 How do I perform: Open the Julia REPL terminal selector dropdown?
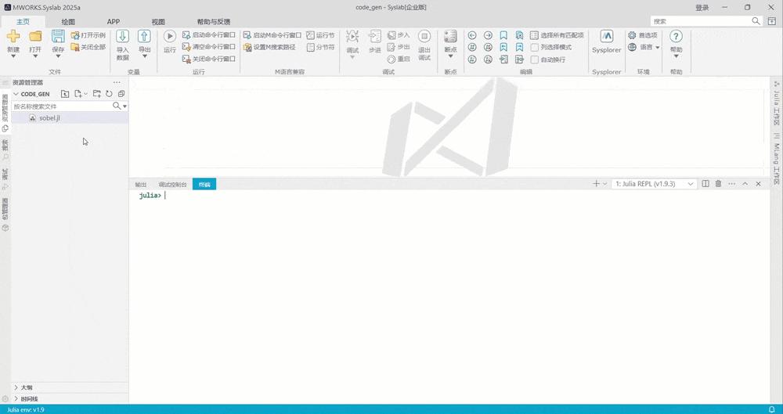click(654, 184)
